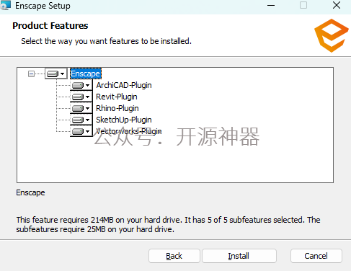The height and width of the screenshot is (271, 351).
Task: Open the Rhino-Plugin install option drive icon
Action: [x=81, y=108]
